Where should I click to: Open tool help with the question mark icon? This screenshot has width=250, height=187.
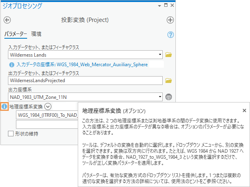click(x=171, y=35)
